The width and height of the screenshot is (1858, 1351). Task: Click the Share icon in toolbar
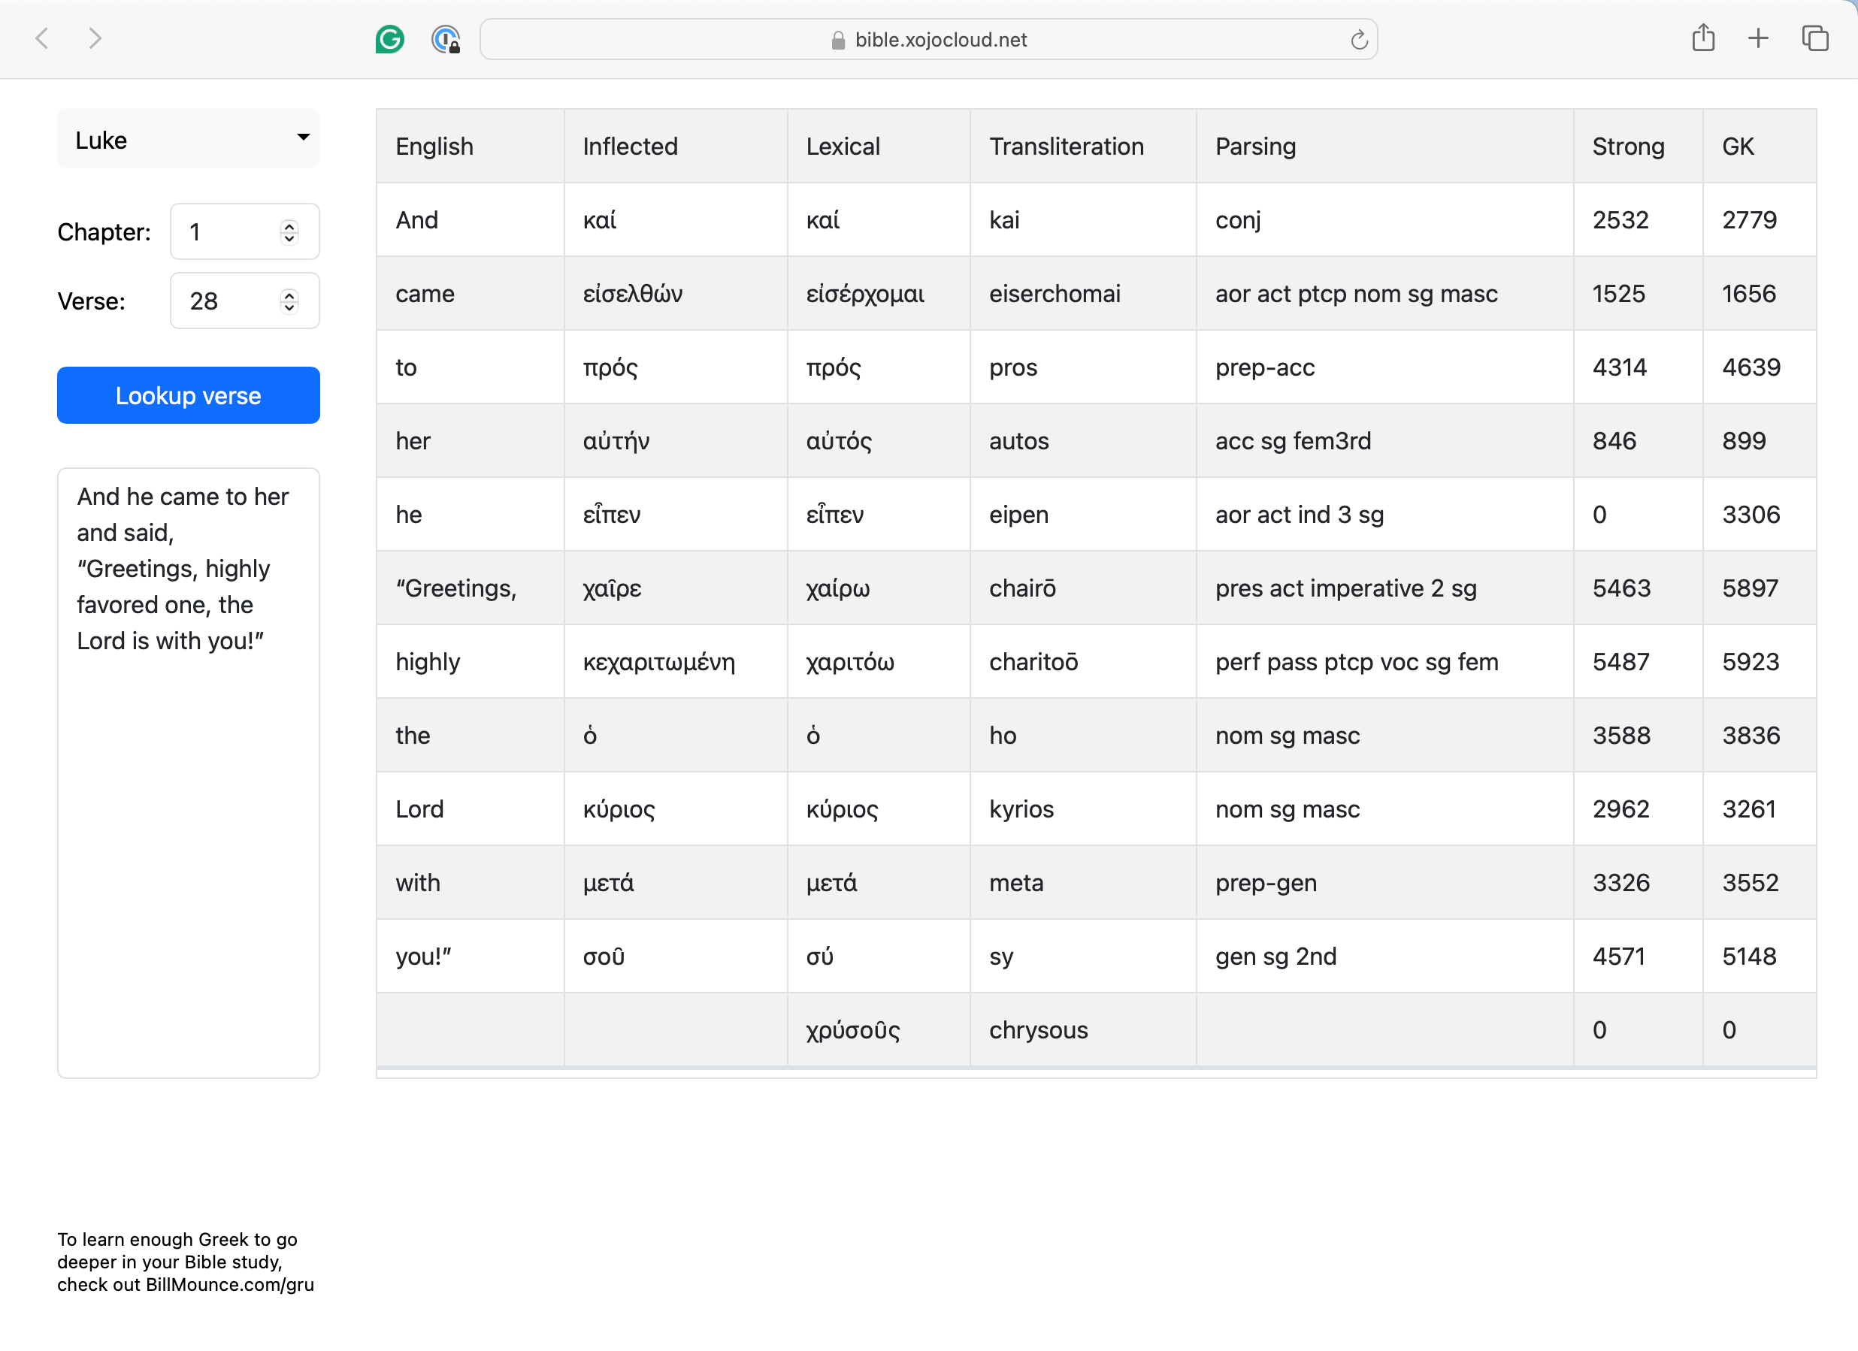[x=1703, y=38]
